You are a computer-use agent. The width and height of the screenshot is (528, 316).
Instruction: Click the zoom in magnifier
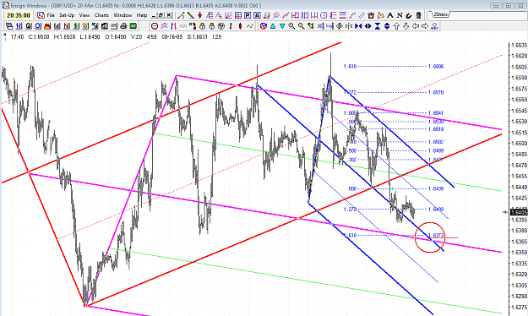point(291,26)
